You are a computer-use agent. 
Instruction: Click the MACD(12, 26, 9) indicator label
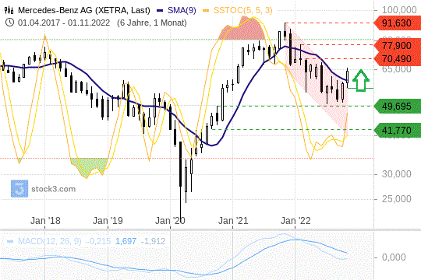coord(49,241)
